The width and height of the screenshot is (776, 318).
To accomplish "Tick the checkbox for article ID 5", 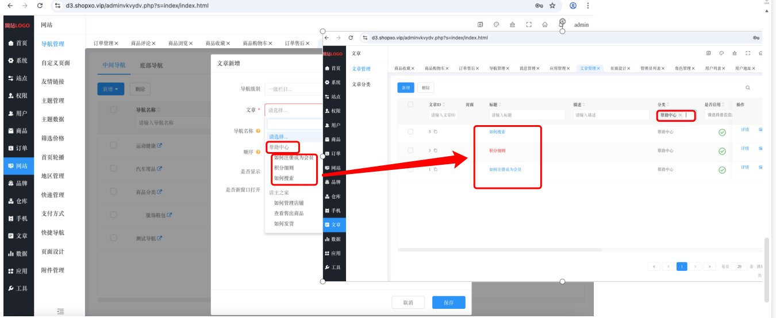I will point(410,132).
